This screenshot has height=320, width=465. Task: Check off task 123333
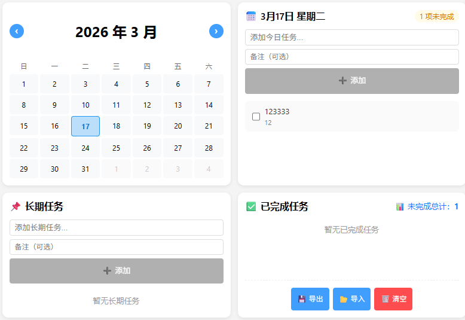pyautogui.click(x=256, y=117)
